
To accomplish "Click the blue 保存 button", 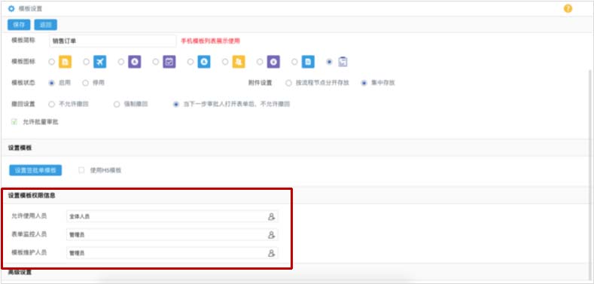I will [19, 25].
